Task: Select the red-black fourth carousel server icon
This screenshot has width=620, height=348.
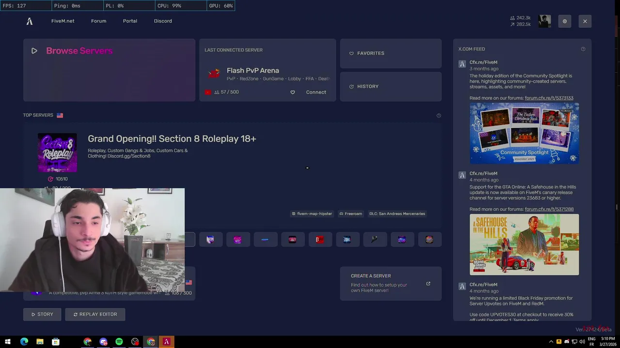Action: [x=293, y=240]
